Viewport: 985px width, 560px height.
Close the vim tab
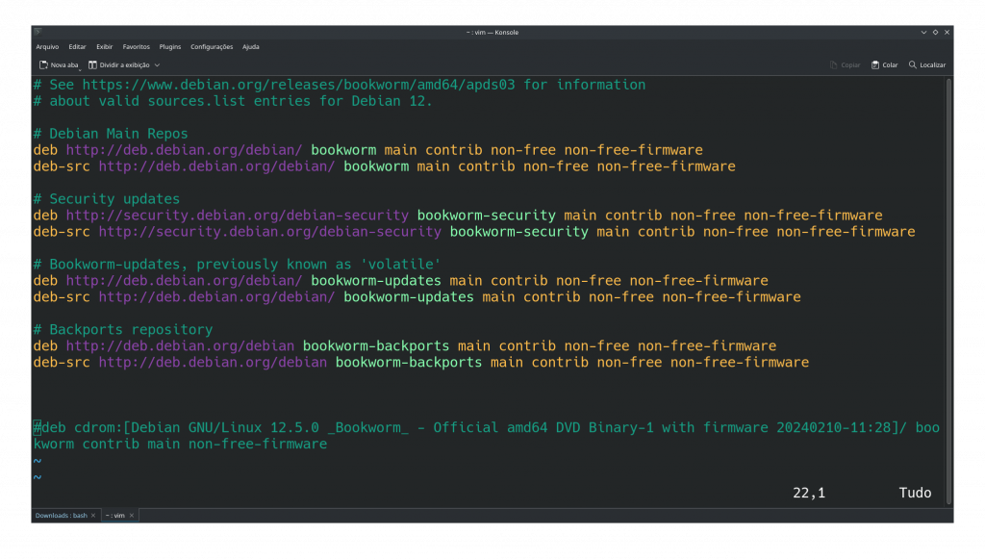tap(132, 516)
